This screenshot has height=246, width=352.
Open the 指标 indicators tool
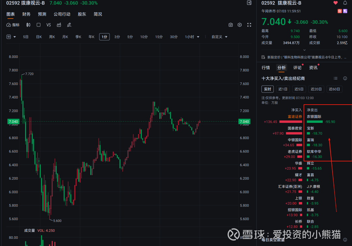13,25
